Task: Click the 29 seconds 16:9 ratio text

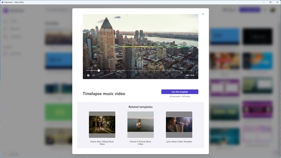Action: (180, 96)
